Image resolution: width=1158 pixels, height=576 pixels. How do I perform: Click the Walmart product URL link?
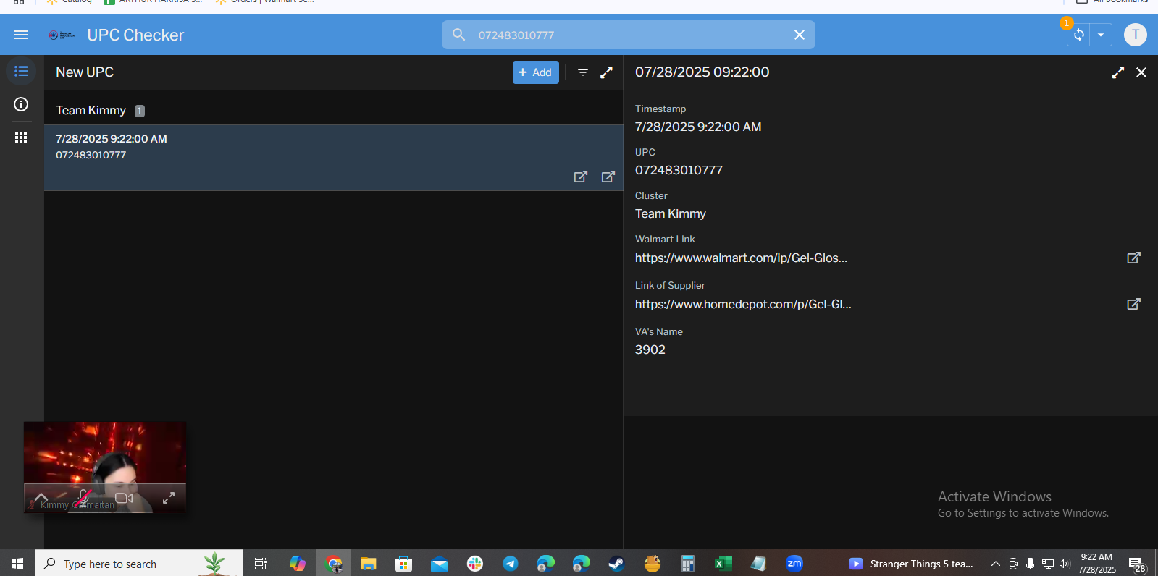click(x=741, y=258)
